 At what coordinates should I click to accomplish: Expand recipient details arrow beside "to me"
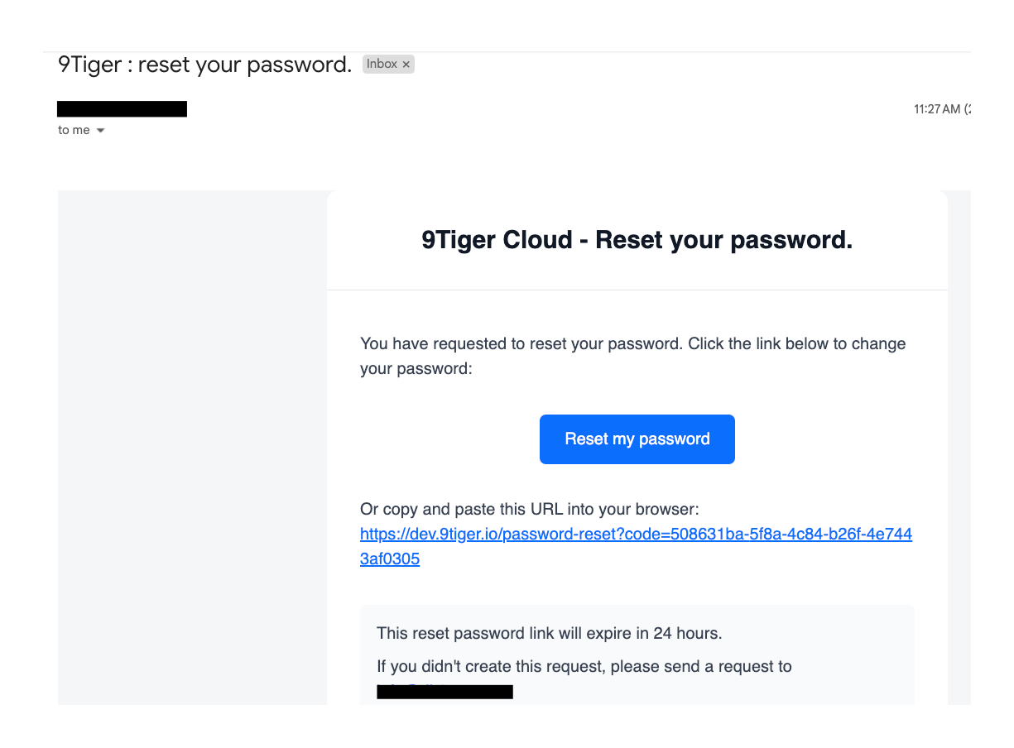(101, 131)
